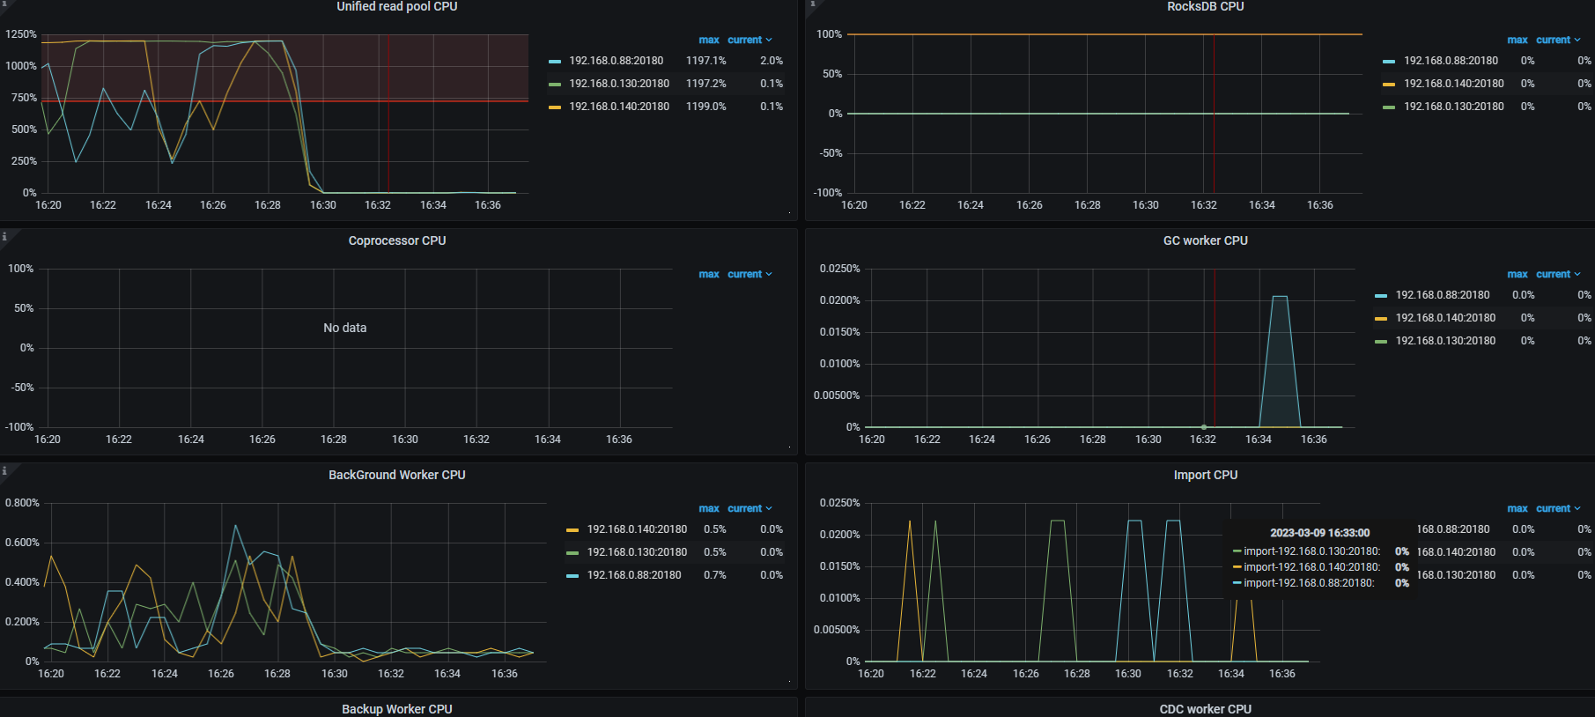Open the Unified read pool CPU panel title menu

click(397, 6)
